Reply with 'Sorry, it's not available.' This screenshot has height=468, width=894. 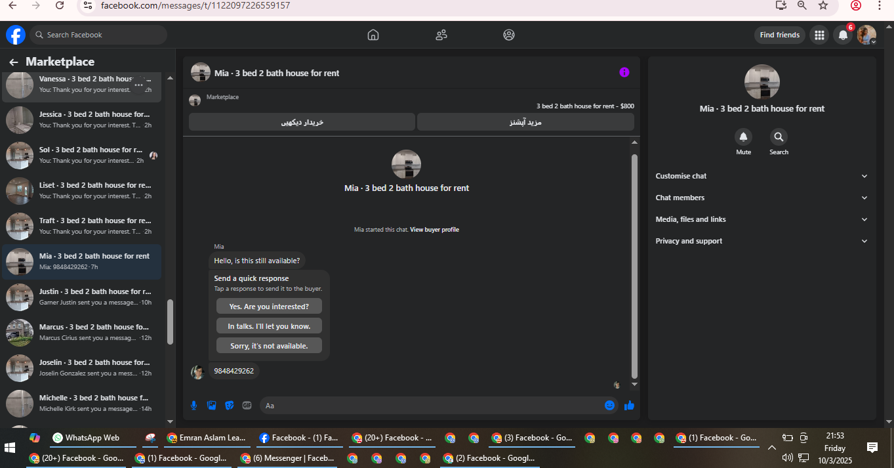[269, 346]
